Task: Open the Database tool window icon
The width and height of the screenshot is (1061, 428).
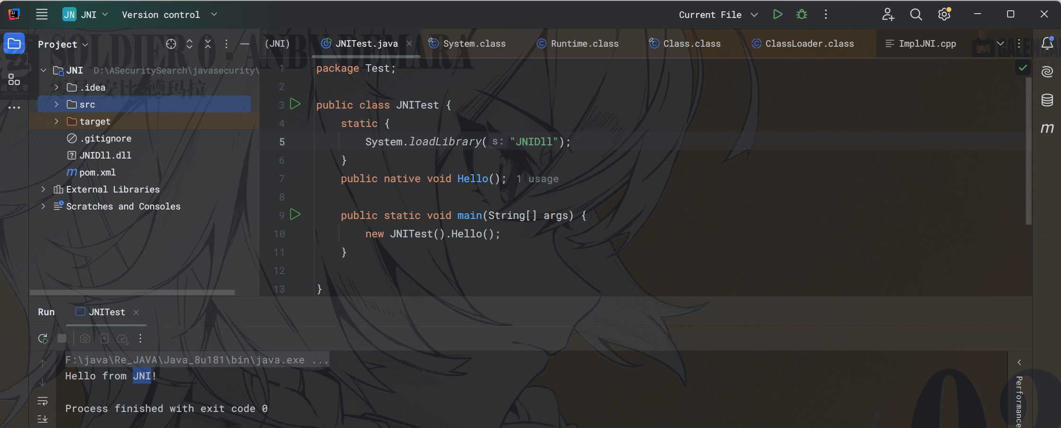Action: [x=1047, y=100]
